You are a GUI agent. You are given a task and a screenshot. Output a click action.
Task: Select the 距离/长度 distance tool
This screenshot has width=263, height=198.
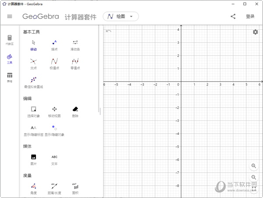pyautogui.click(x=54, y=189)
